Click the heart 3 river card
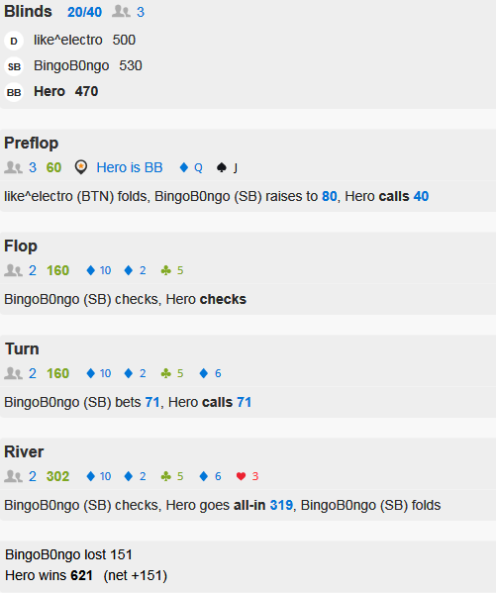The height and width of the screenshot is (593, 496). (248, 476)
